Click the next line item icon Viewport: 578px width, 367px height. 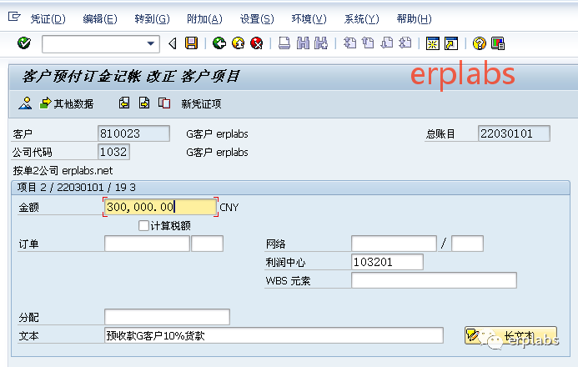[144, 103]
